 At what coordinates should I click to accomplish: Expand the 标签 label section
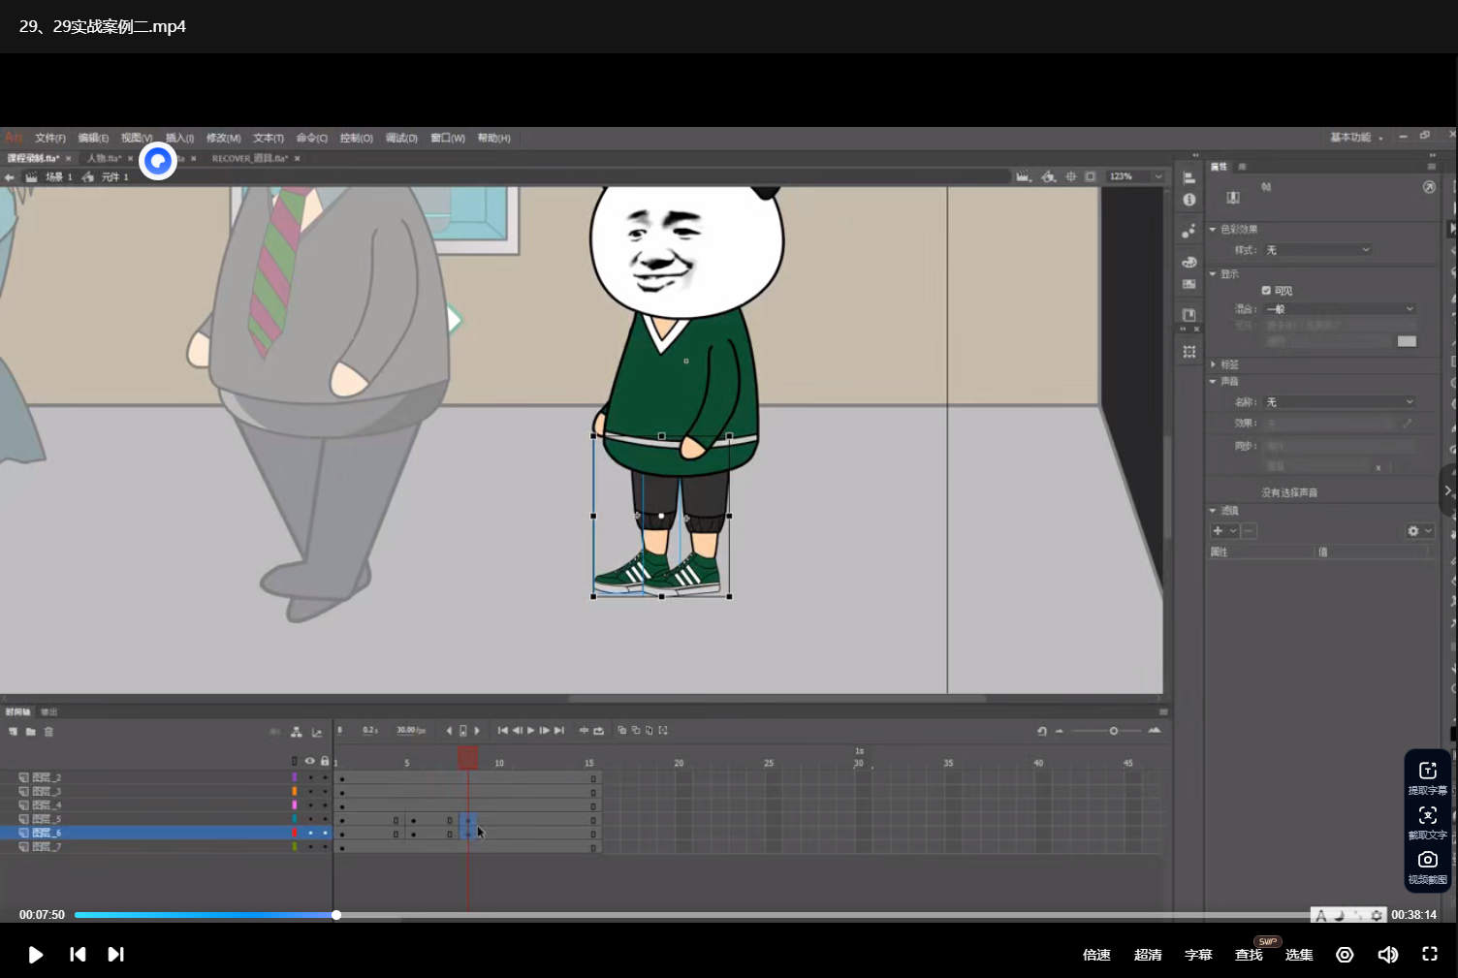(1214, 364)
